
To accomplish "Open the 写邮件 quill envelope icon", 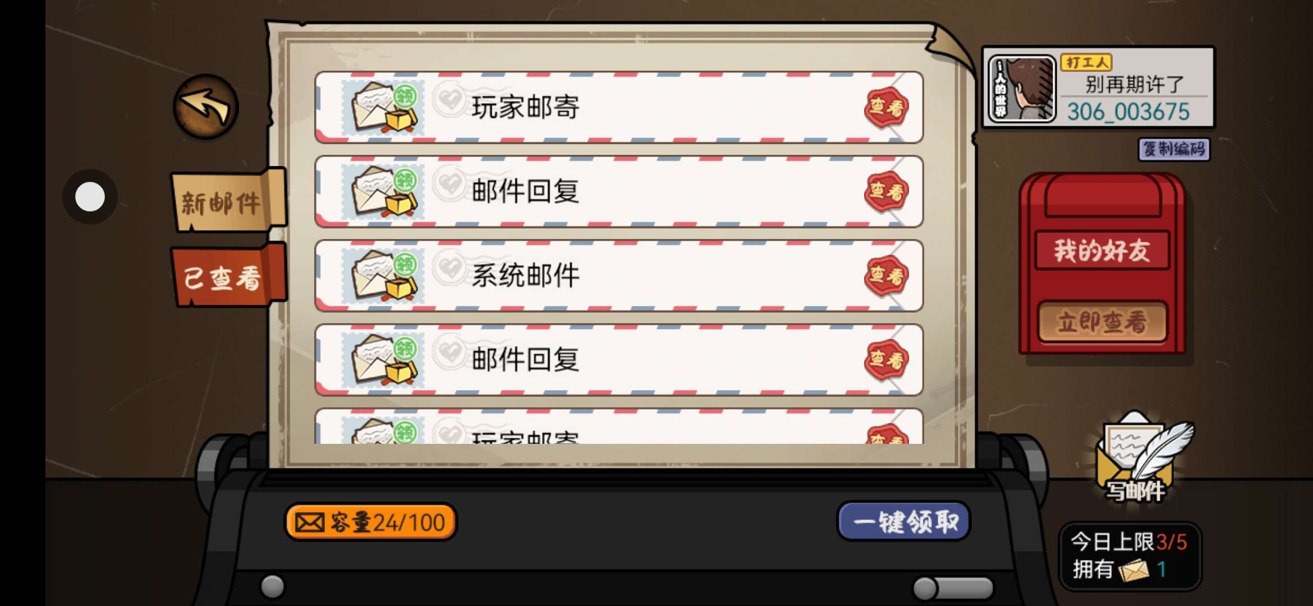I will (x=1141, y=458).
